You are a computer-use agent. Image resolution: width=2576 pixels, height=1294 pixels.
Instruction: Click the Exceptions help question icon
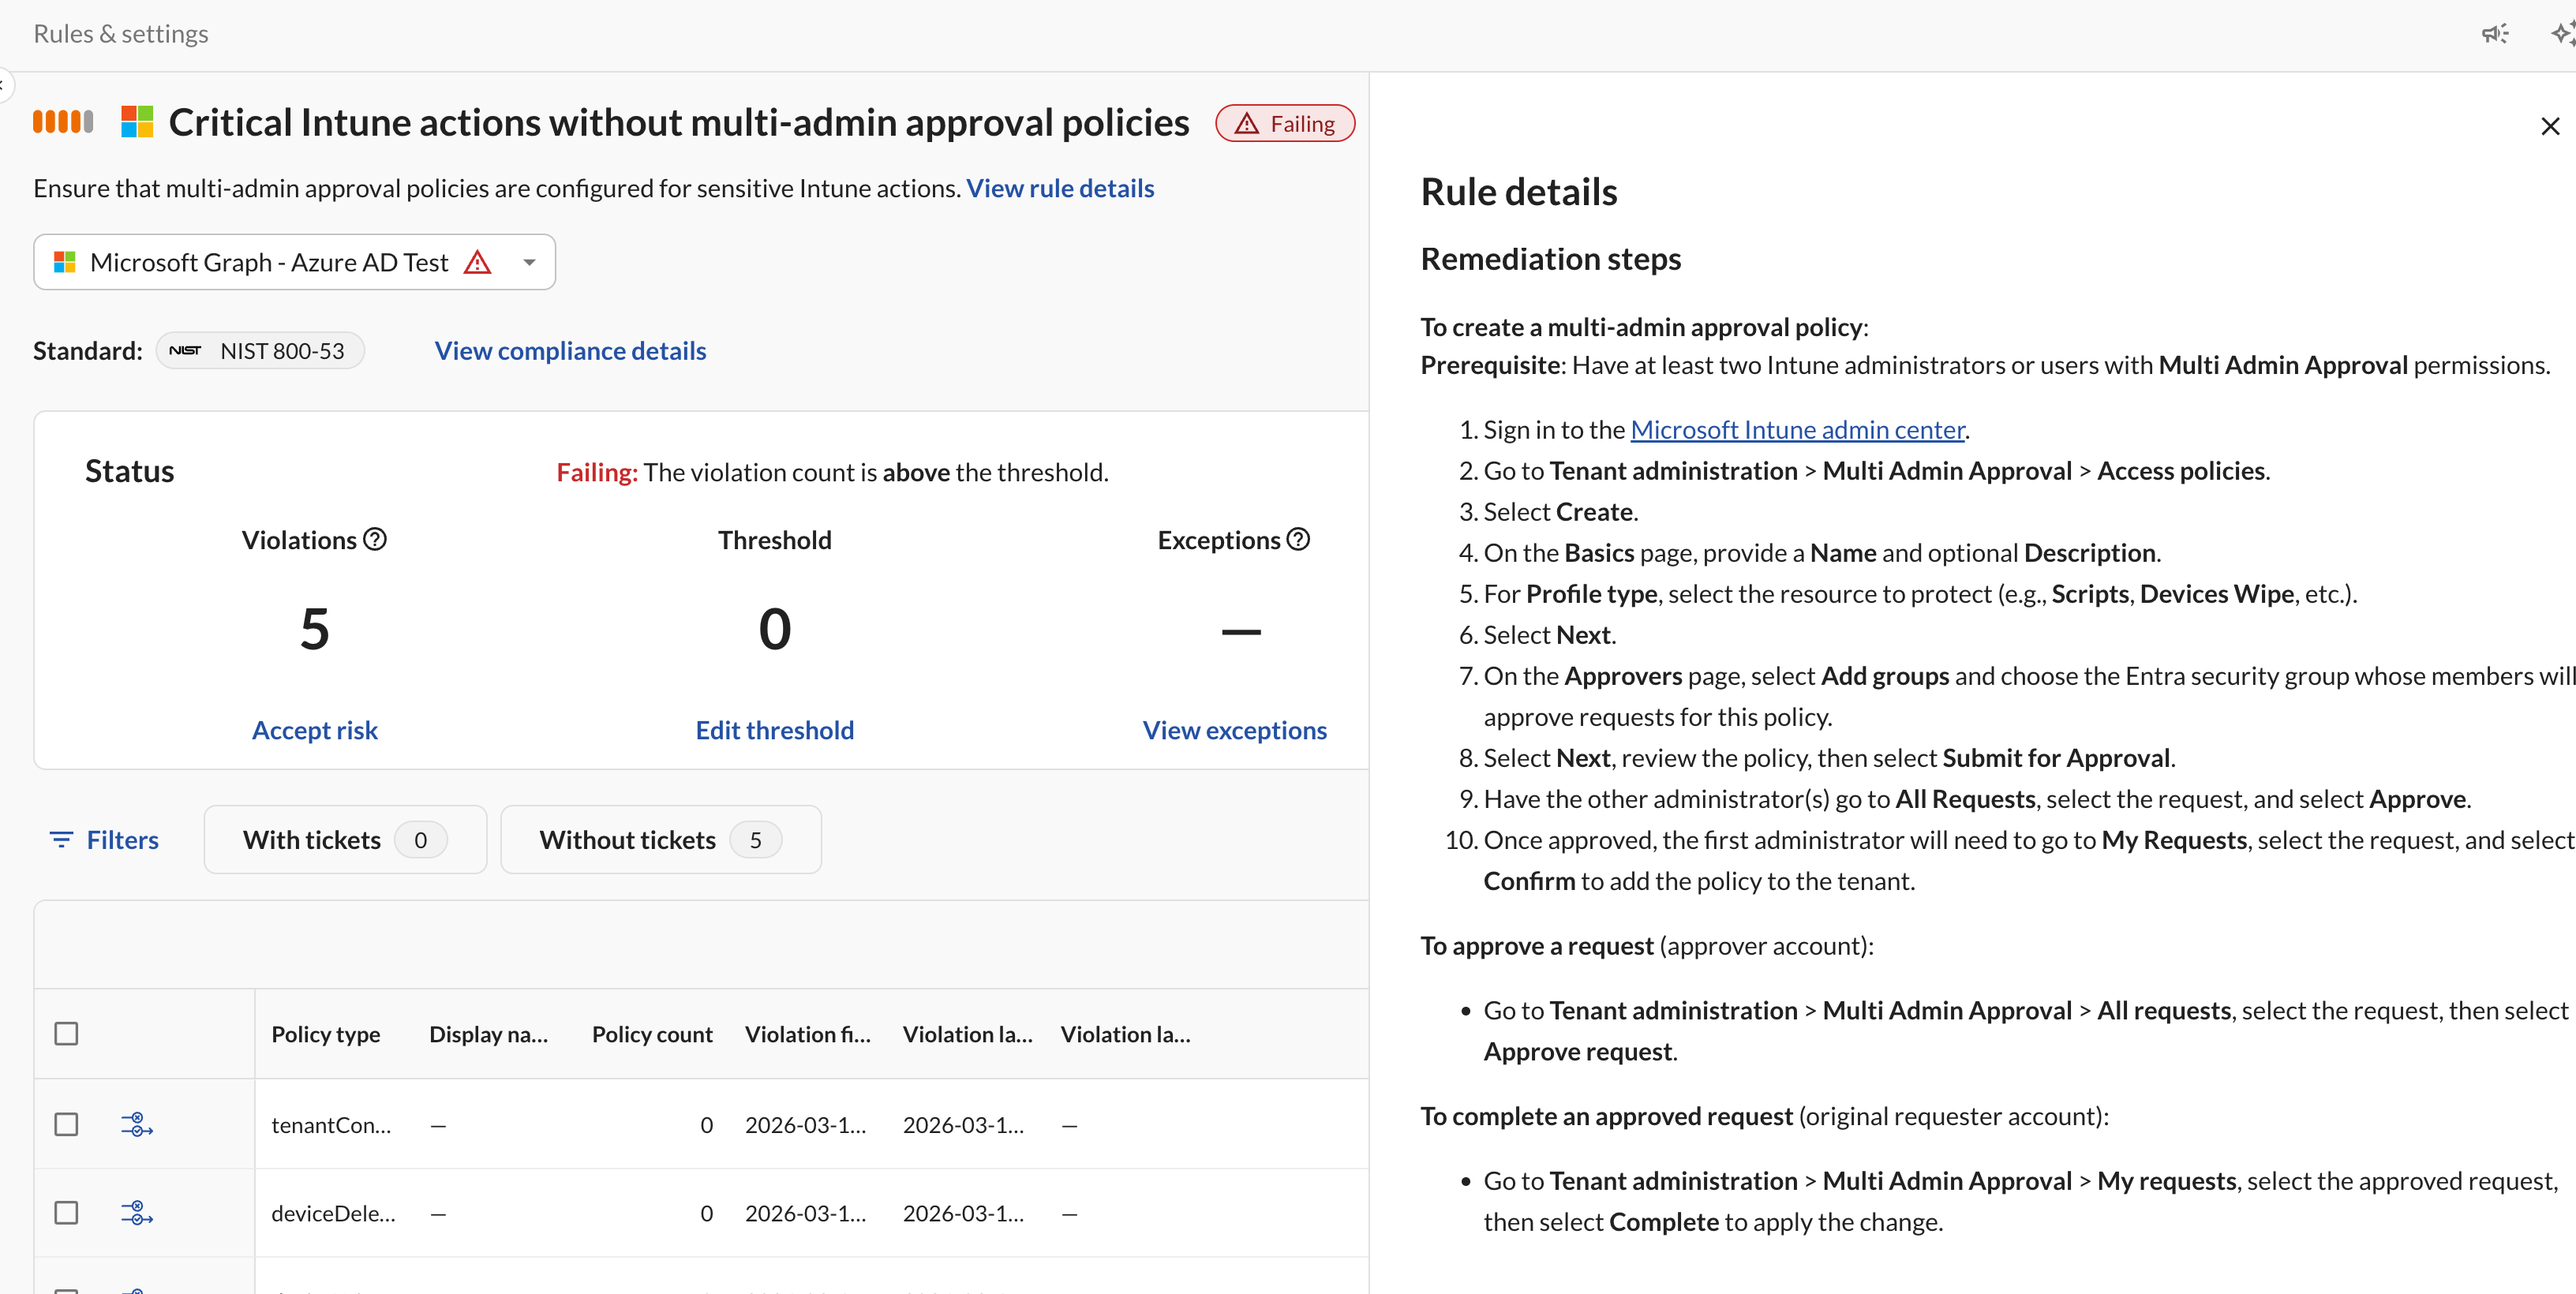point(1298,540)
